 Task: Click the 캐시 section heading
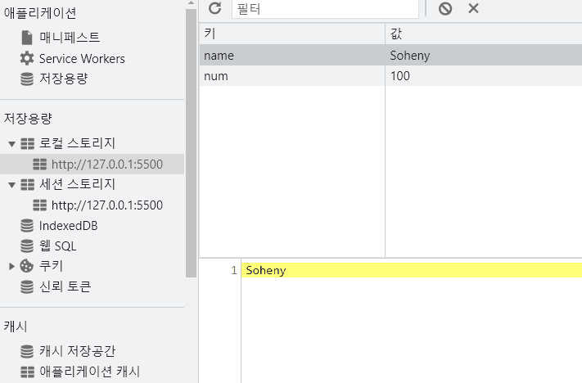tap(16, 327)
